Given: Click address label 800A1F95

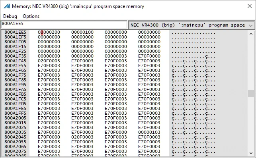Looking at the screenshot, I should pyautogui.click(x=16, y=85).
